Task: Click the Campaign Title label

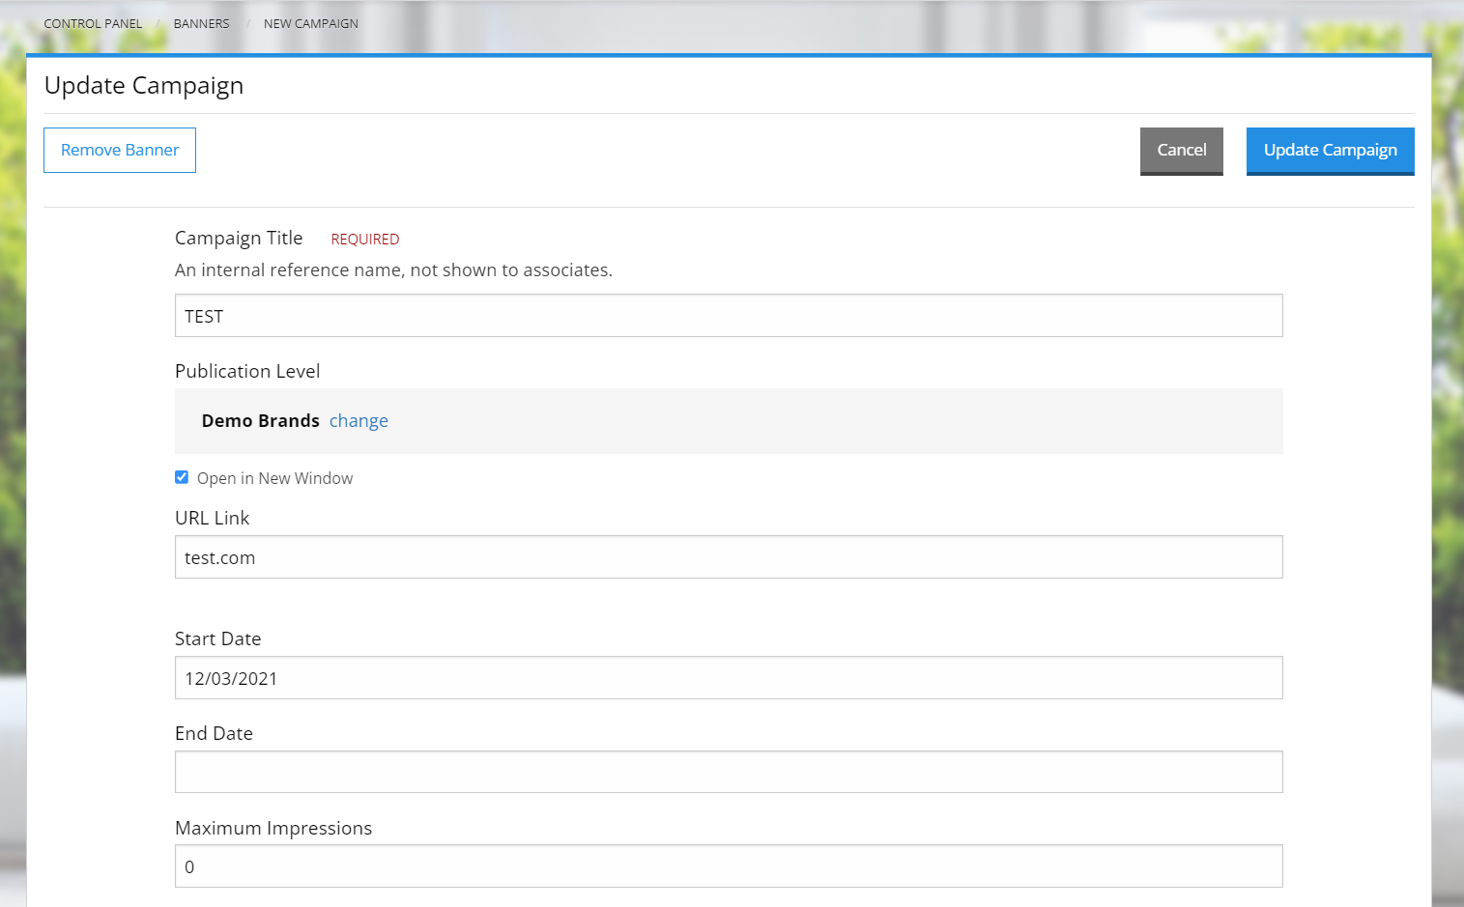Action: (x=239, y=239)
